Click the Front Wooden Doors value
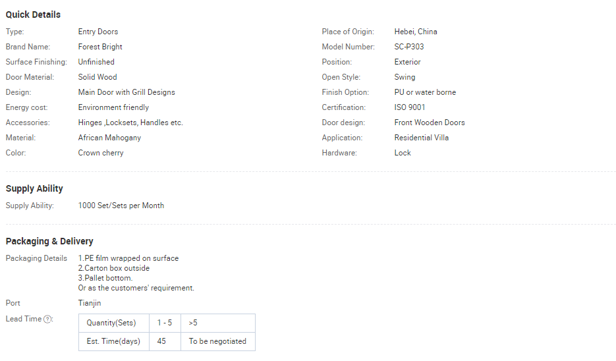The height and width of the screenshot is (361, 616). 430,123
